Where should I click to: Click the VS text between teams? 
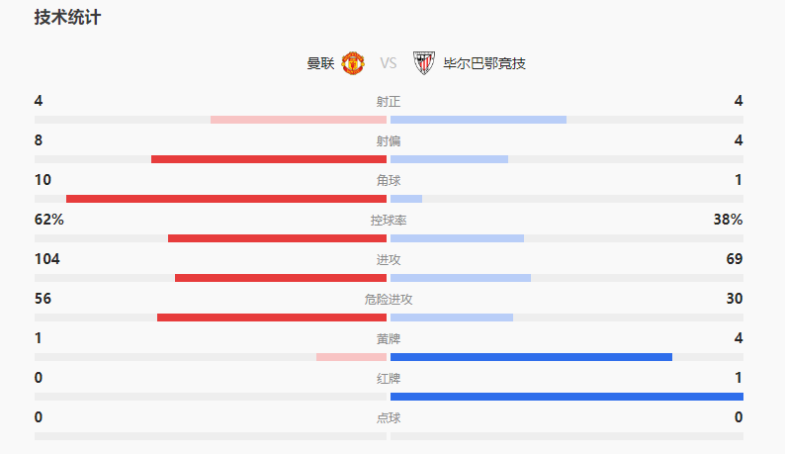pos(389,64)
